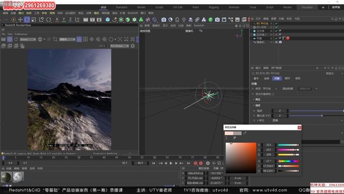Expand the collapsed section above intensity

pyautogui.click(x=254, y=100)
